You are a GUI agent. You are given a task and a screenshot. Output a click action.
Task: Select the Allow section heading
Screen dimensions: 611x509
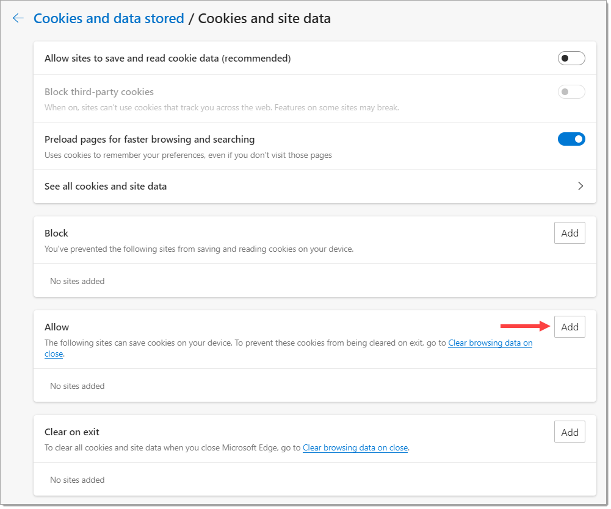57,327
